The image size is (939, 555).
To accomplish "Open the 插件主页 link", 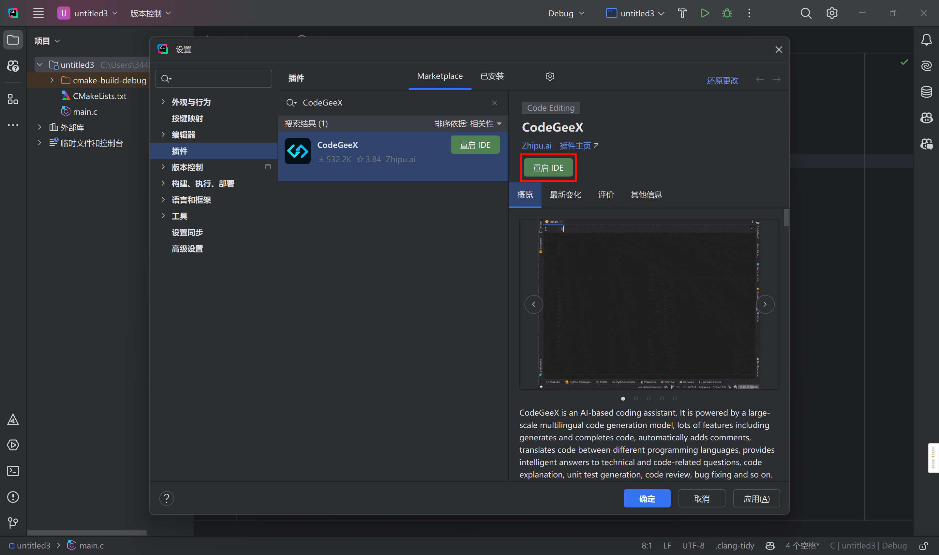I will [579, 146].
